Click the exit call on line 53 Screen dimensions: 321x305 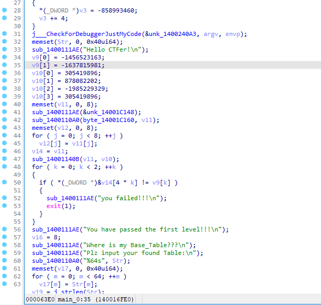(54, 206)
